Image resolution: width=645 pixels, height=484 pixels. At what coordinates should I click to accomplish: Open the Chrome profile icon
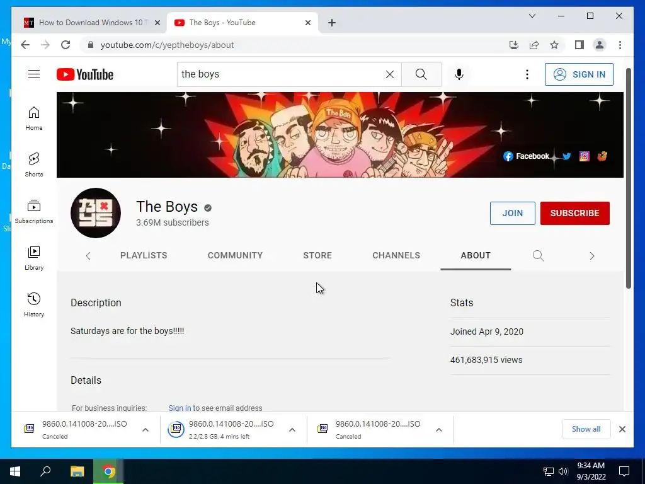pyautogui.click(x=600, y=45)
